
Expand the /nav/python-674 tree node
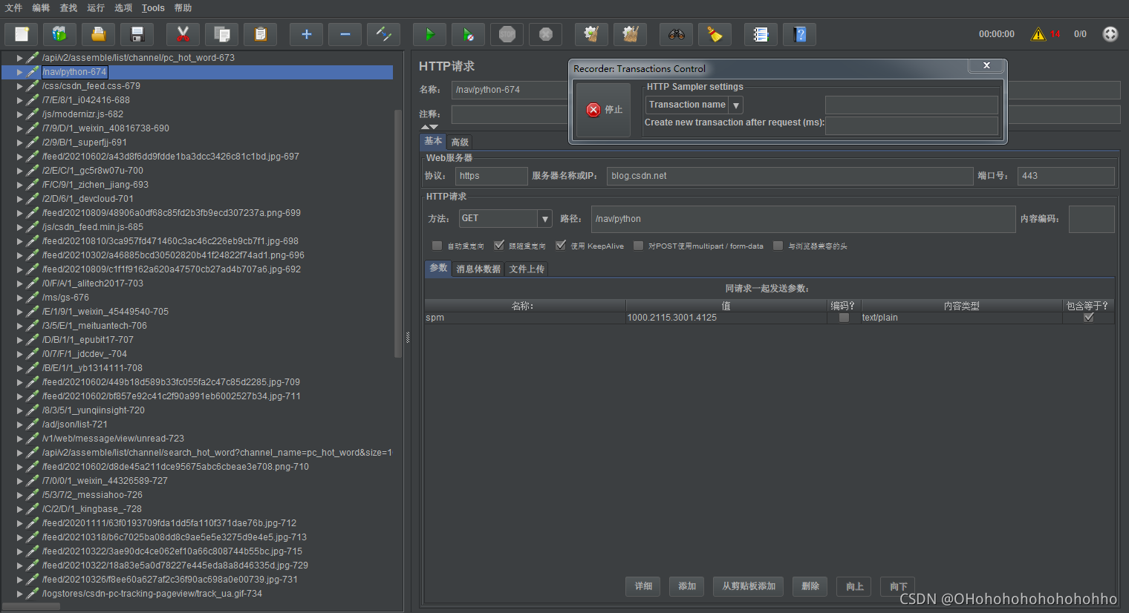coord(20,72)
